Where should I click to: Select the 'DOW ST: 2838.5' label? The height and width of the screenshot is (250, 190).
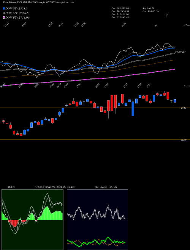[x=16, y=8]
